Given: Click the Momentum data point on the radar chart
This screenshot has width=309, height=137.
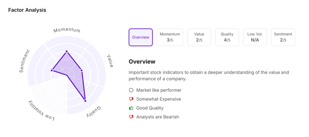Looking at the screenshot, I should click(67, 51).
